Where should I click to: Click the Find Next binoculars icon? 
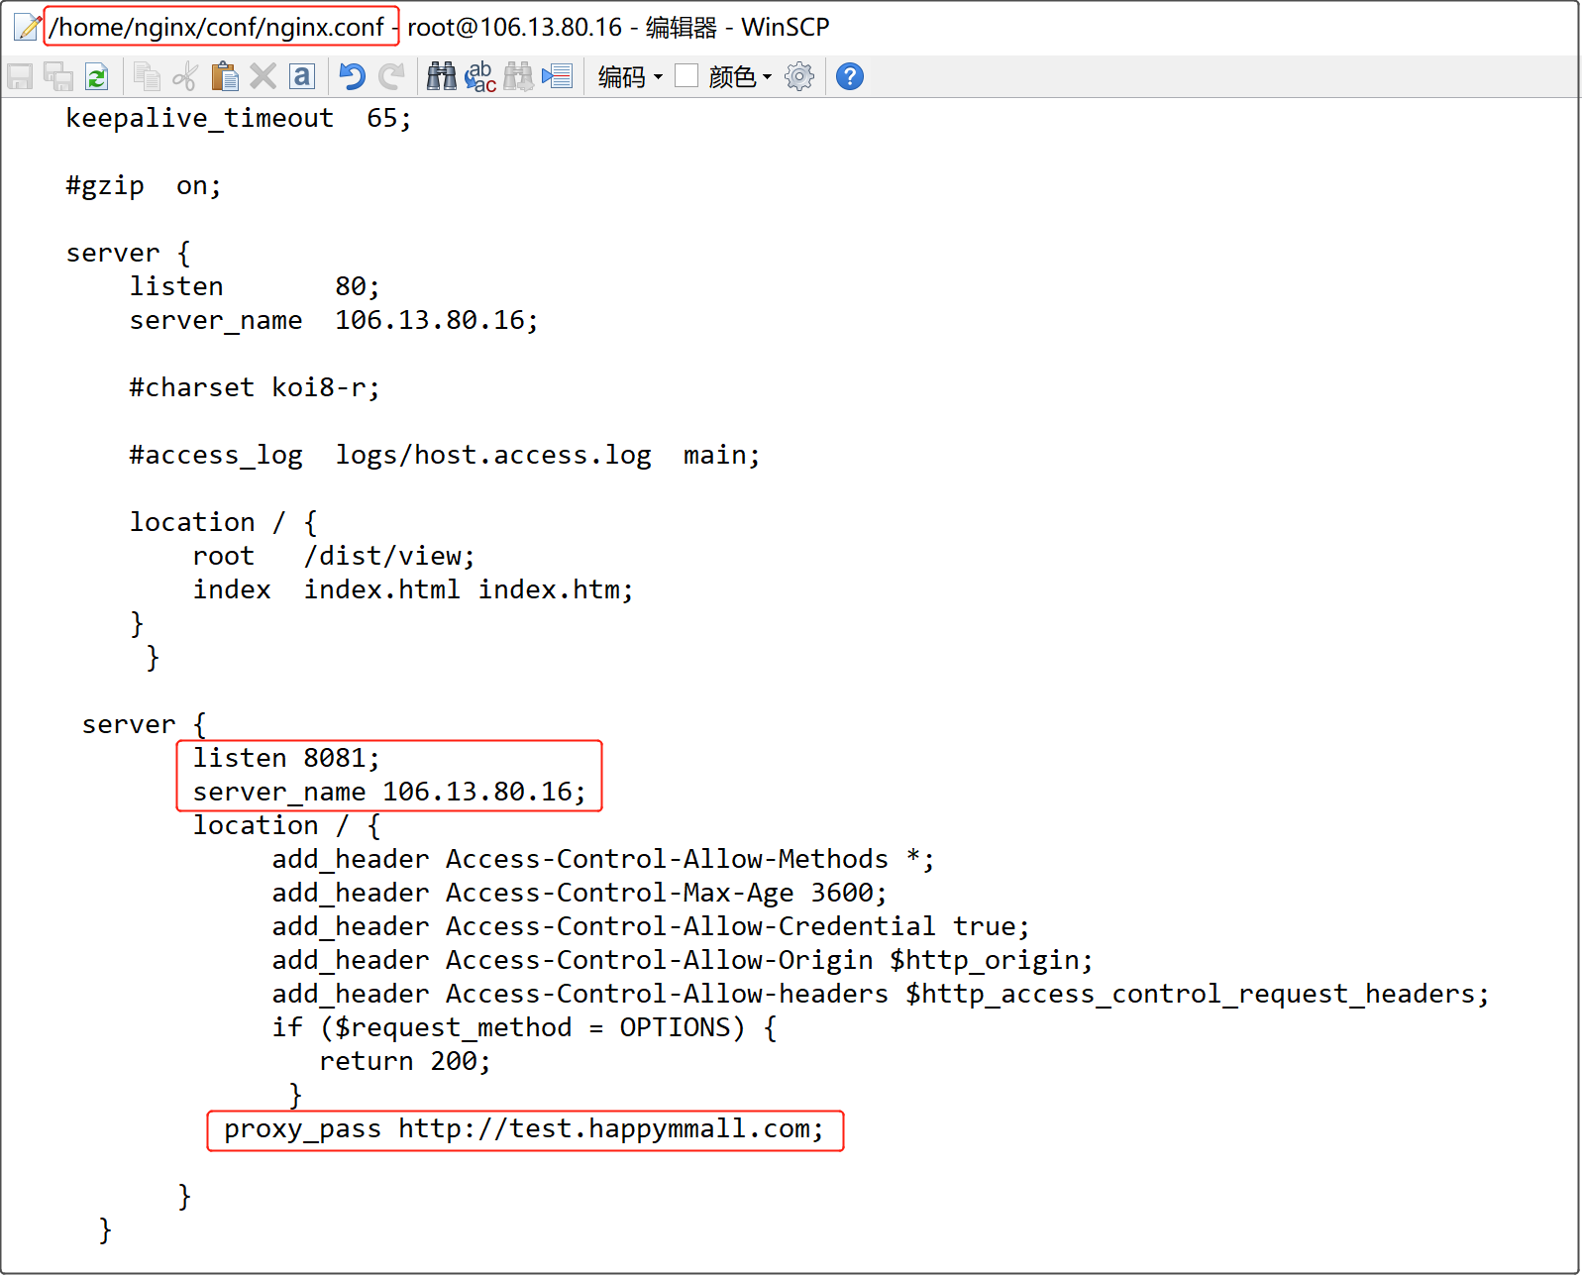[x=519, y=76]
